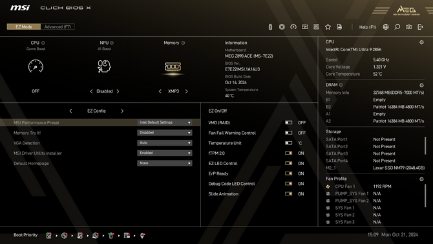The width and height of the screenshot is (433, 244).
Task: Select the network boot device icon
Action: [x=142, y=236]
